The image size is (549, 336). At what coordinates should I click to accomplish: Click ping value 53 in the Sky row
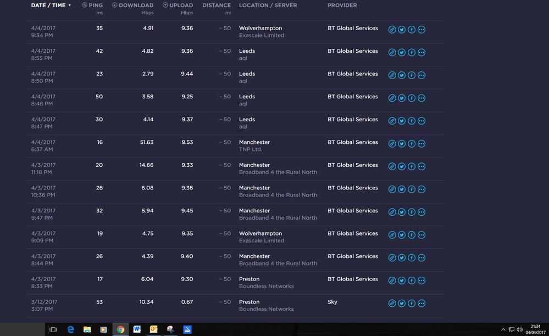point(99,302)
